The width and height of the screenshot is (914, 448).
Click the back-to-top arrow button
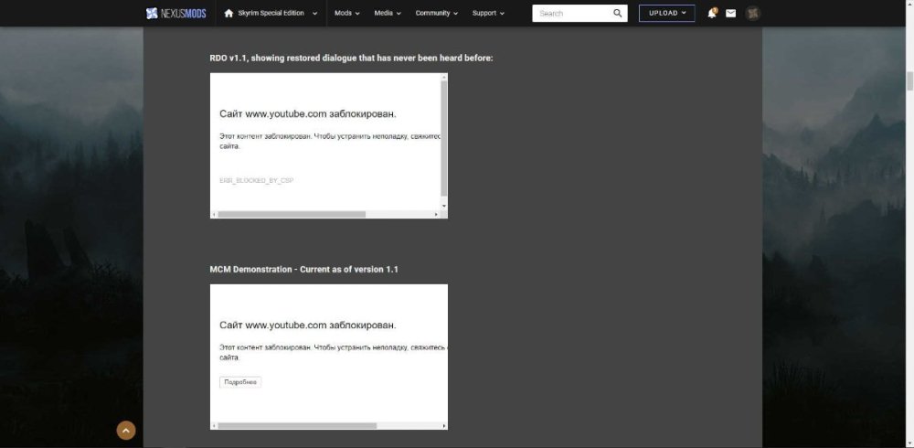(126, 431)
